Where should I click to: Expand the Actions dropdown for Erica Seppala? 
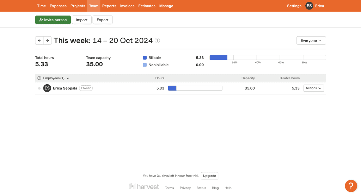click(313, 88)
